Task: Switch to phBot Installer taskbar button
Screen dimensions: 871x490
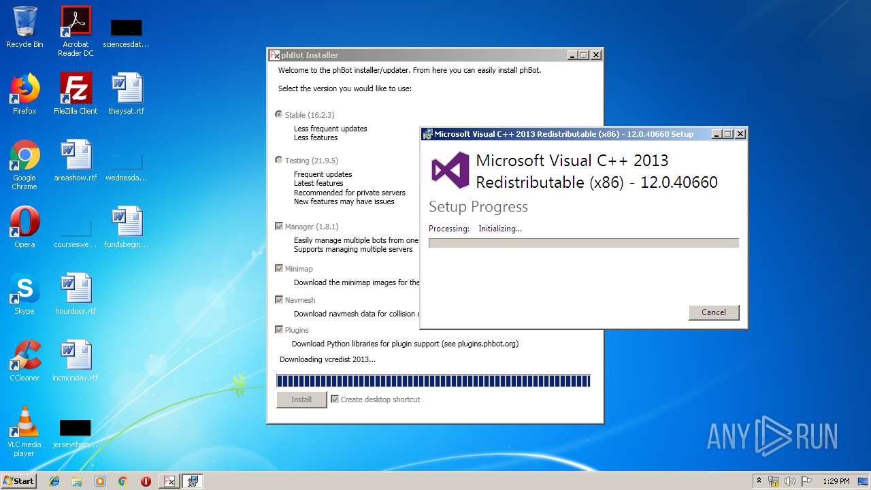Action: tap(169, 481)
